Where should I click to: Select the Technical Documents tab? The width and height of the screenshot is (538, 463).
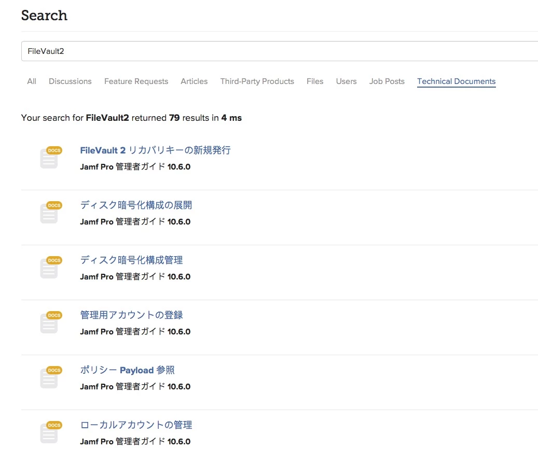tap(457, 81)
